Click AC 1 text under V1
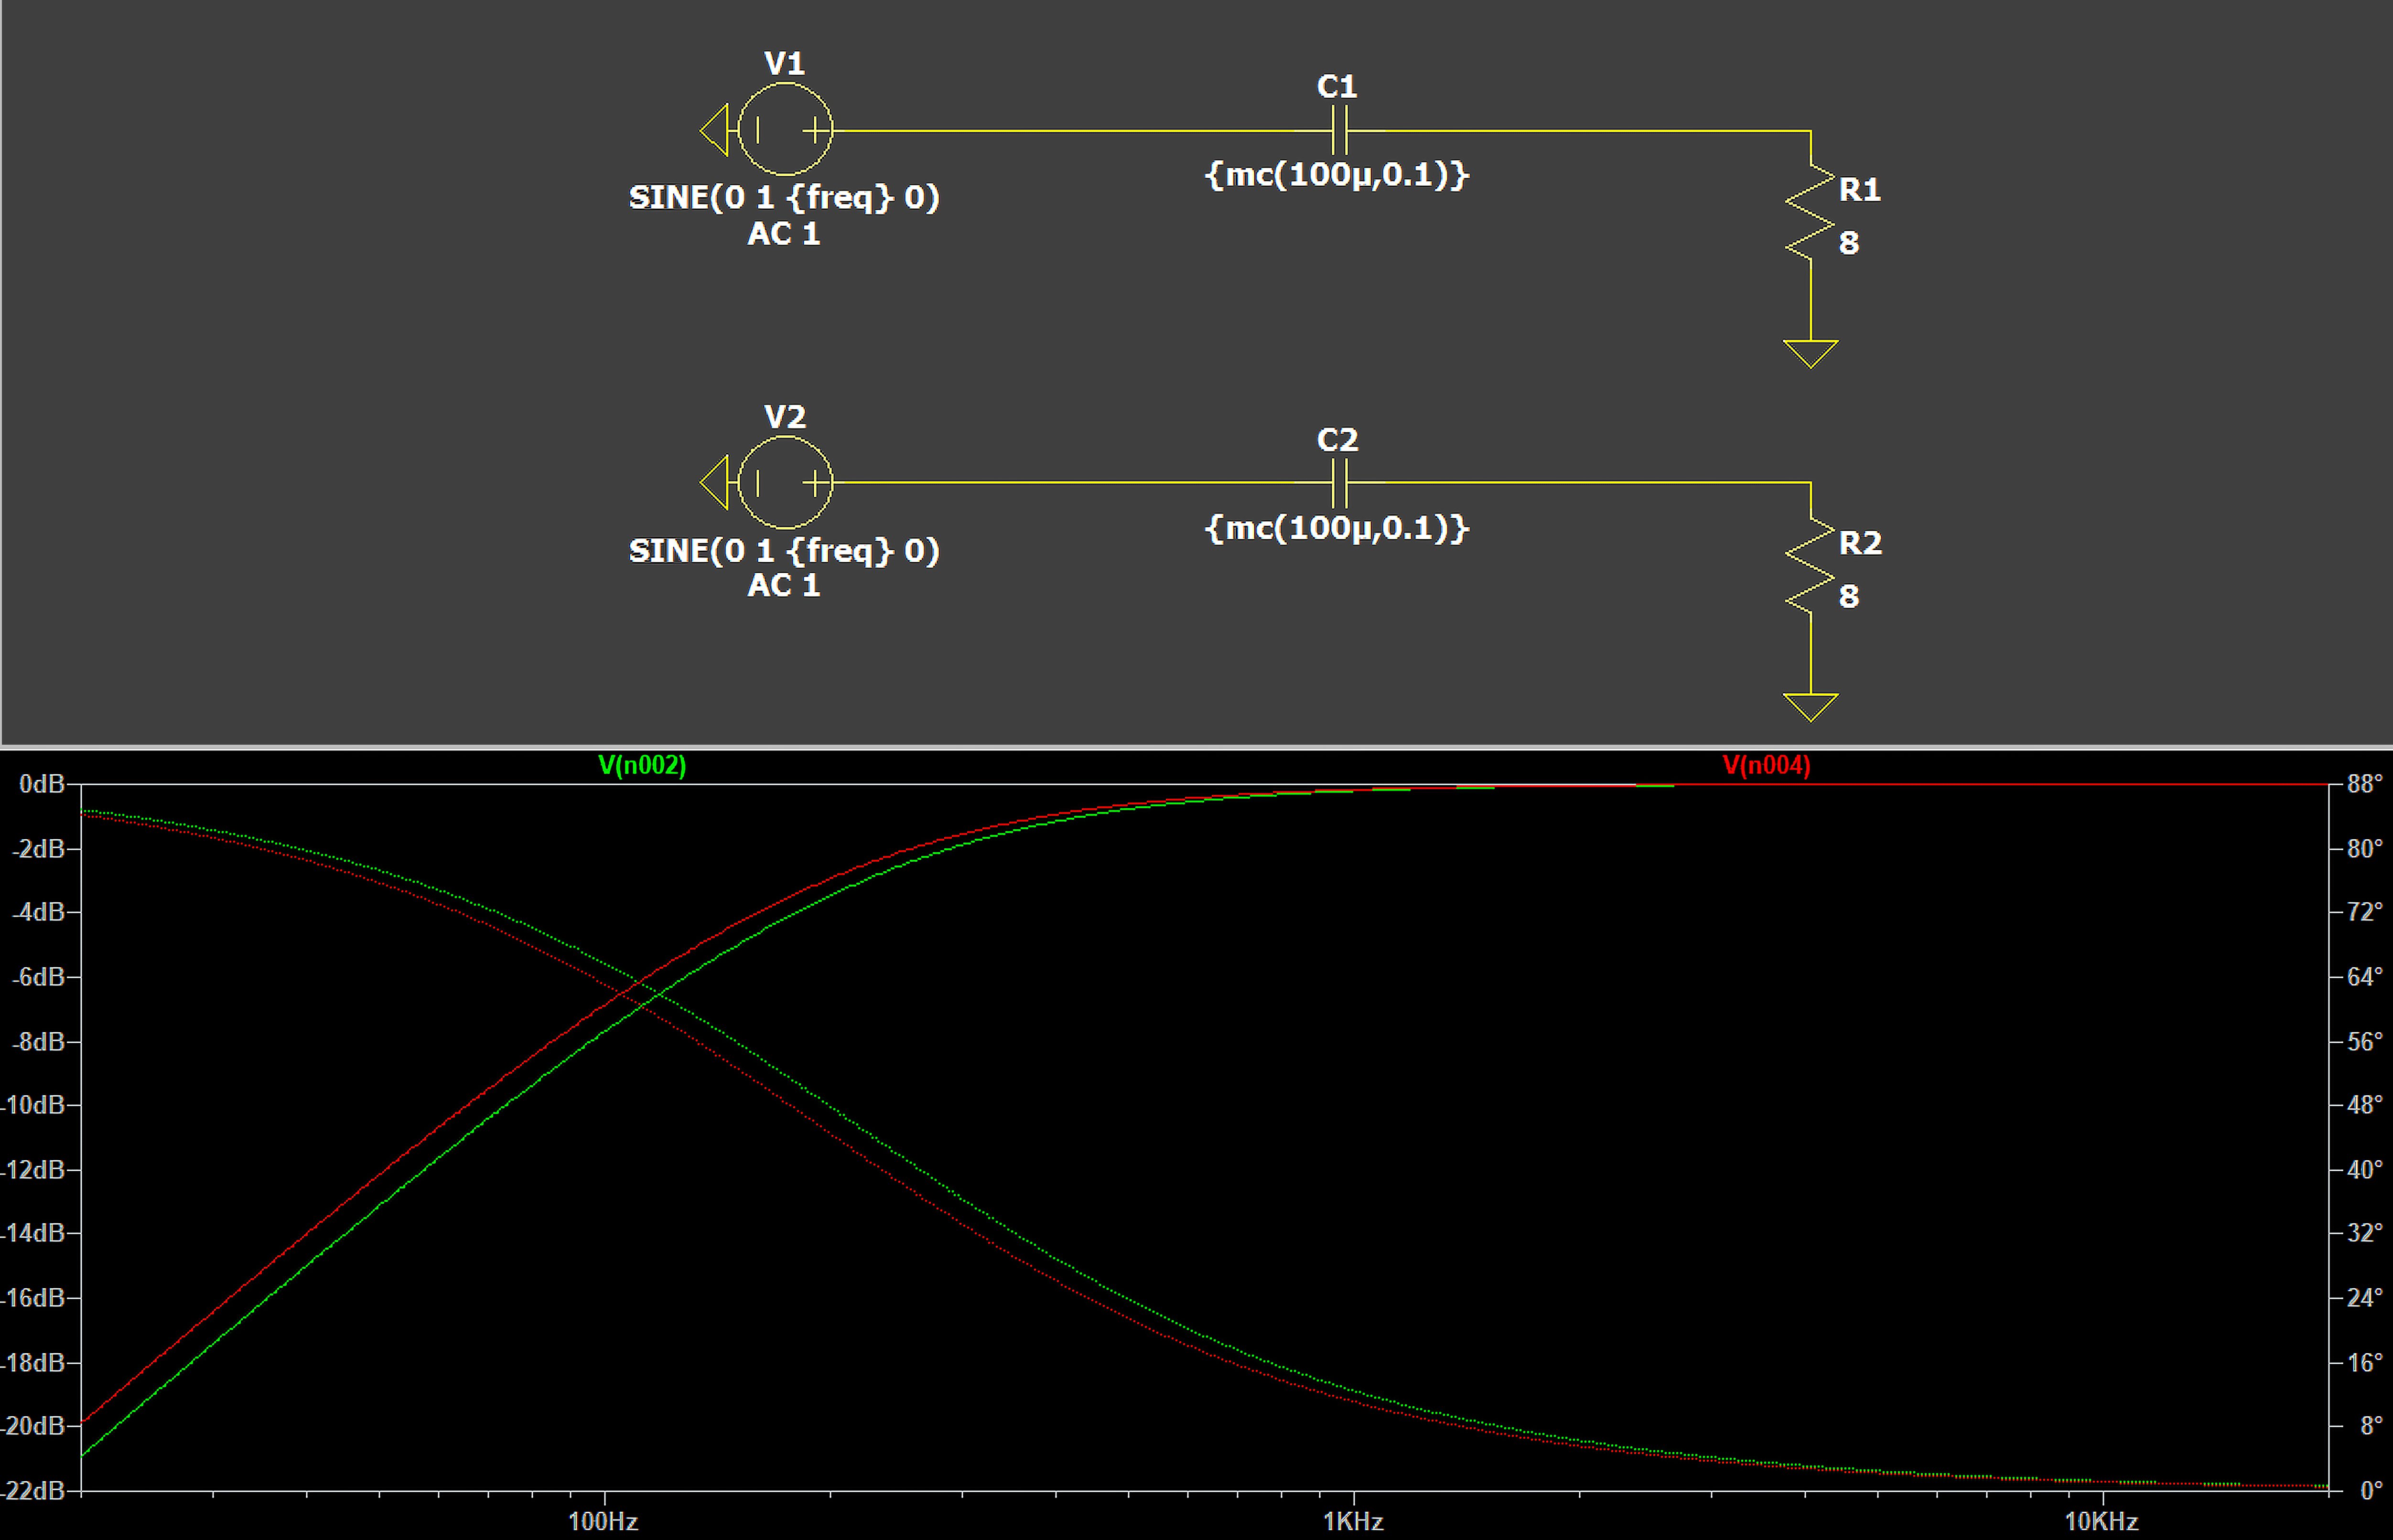Screen dimensions: 2393x1540 tap(784, 234)
